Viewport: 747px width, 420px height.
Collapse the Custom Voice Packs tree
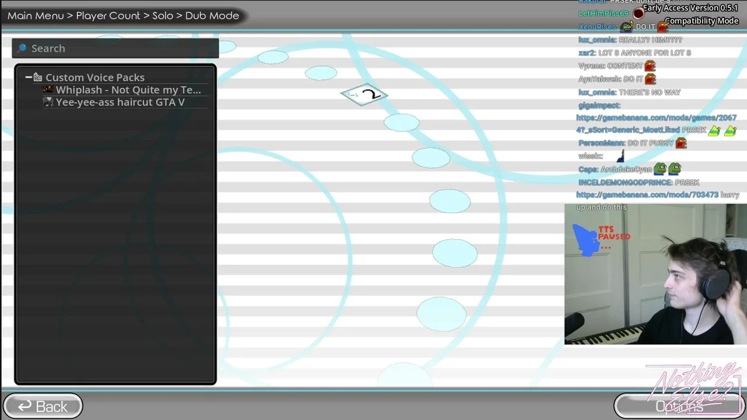pyautogui.click(x=28, y=77)
